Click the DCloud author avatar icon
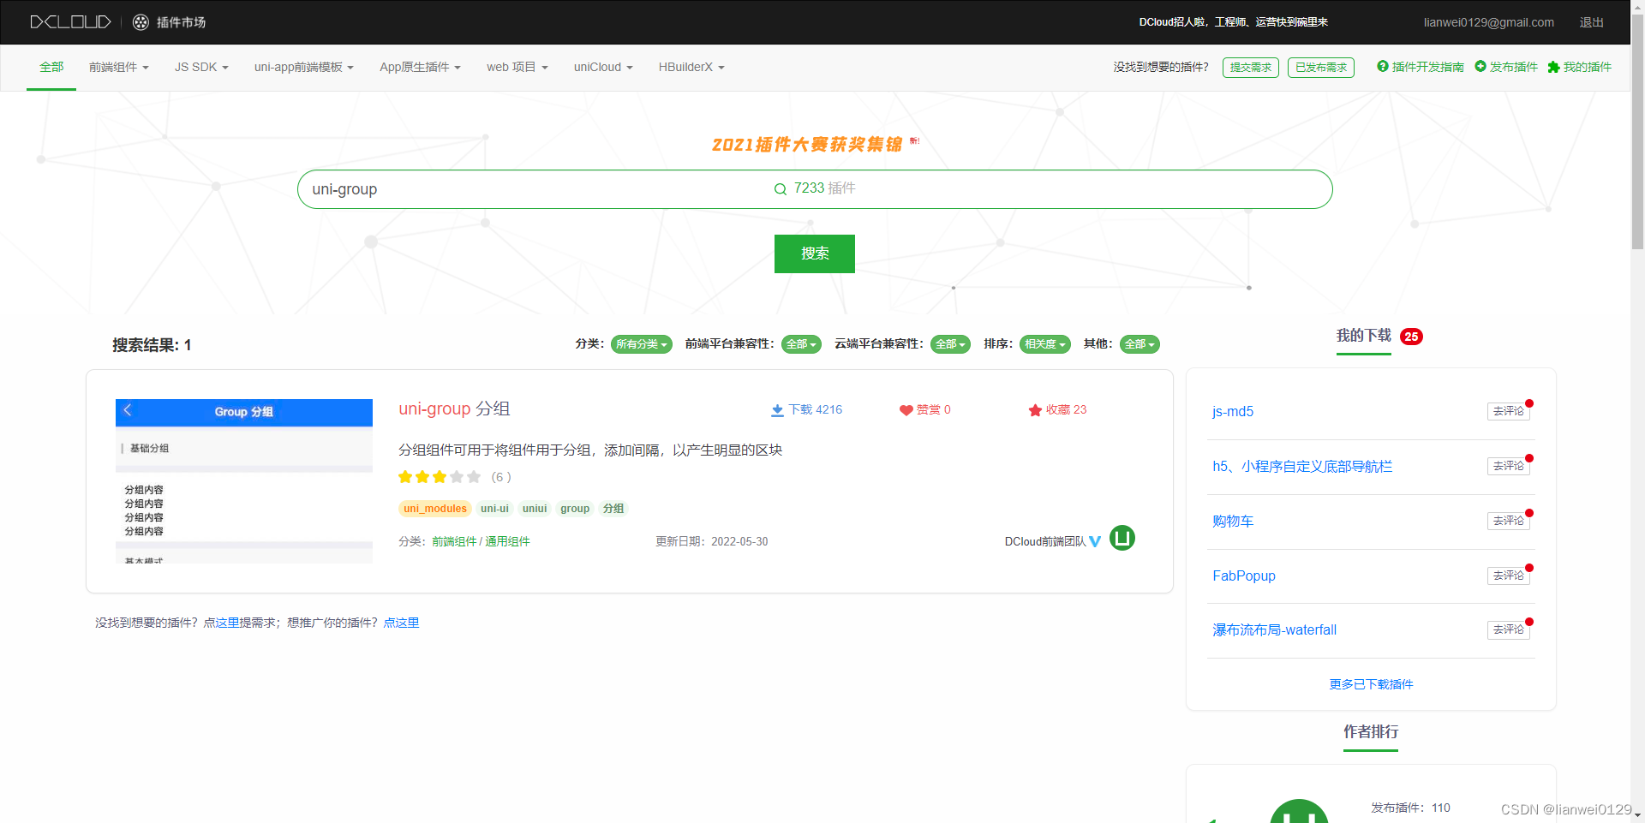Viewport: 1645px width, 823px height. [1122, 539]
